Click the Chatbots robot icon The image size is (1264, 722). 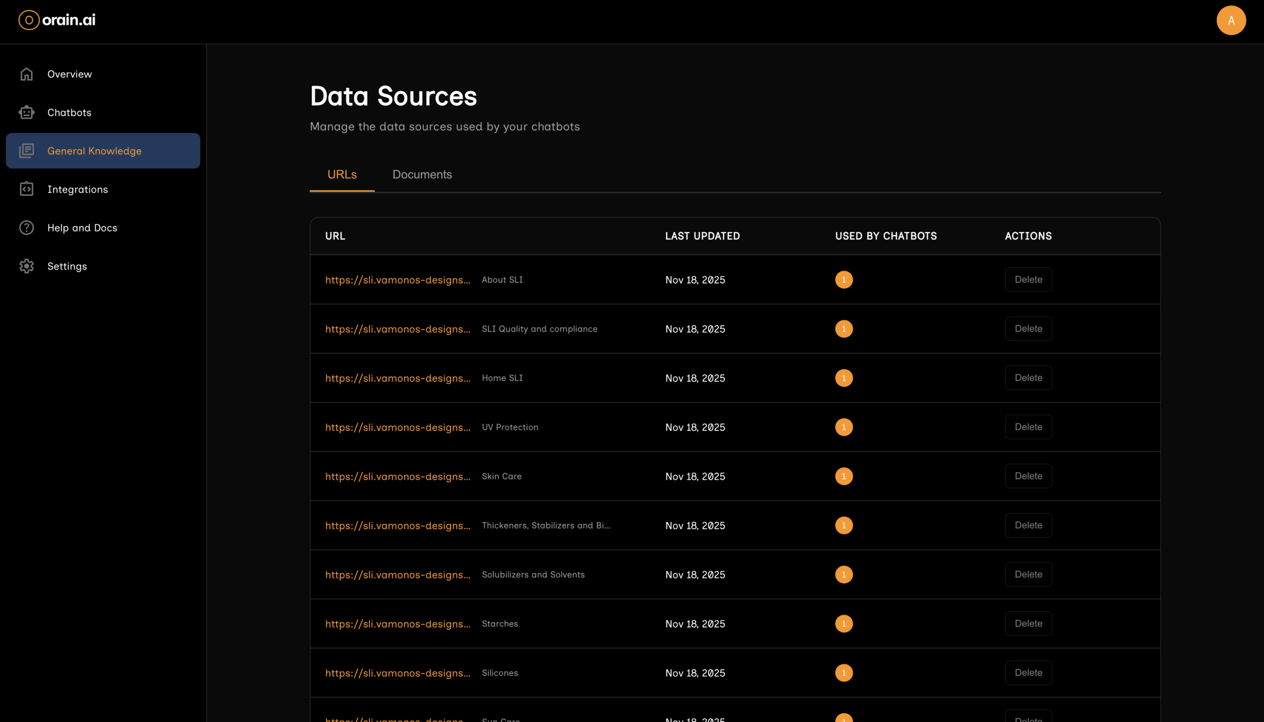point(26,113)
